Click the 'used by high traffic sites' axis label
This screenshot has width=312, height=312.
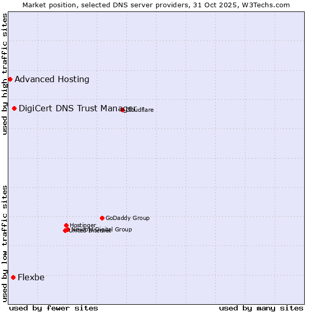(x=5, y=74)
